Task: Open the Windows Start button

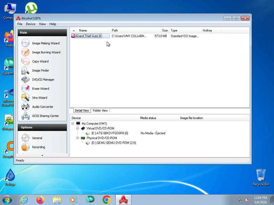Action: click(7, 200)
